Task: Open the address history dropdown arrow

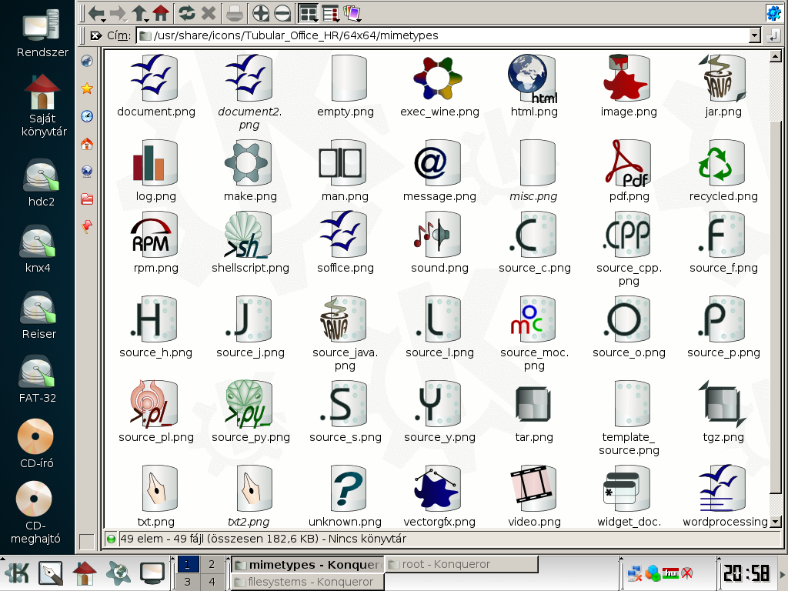Action: [754, 35]
